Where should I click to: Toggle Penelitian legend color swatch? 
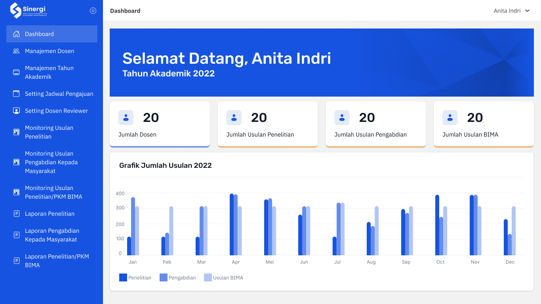123,277
